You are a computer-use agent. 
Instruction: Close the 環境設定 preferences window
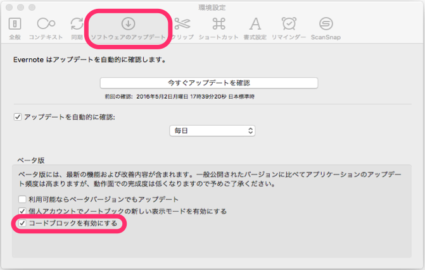pos(10,8)
